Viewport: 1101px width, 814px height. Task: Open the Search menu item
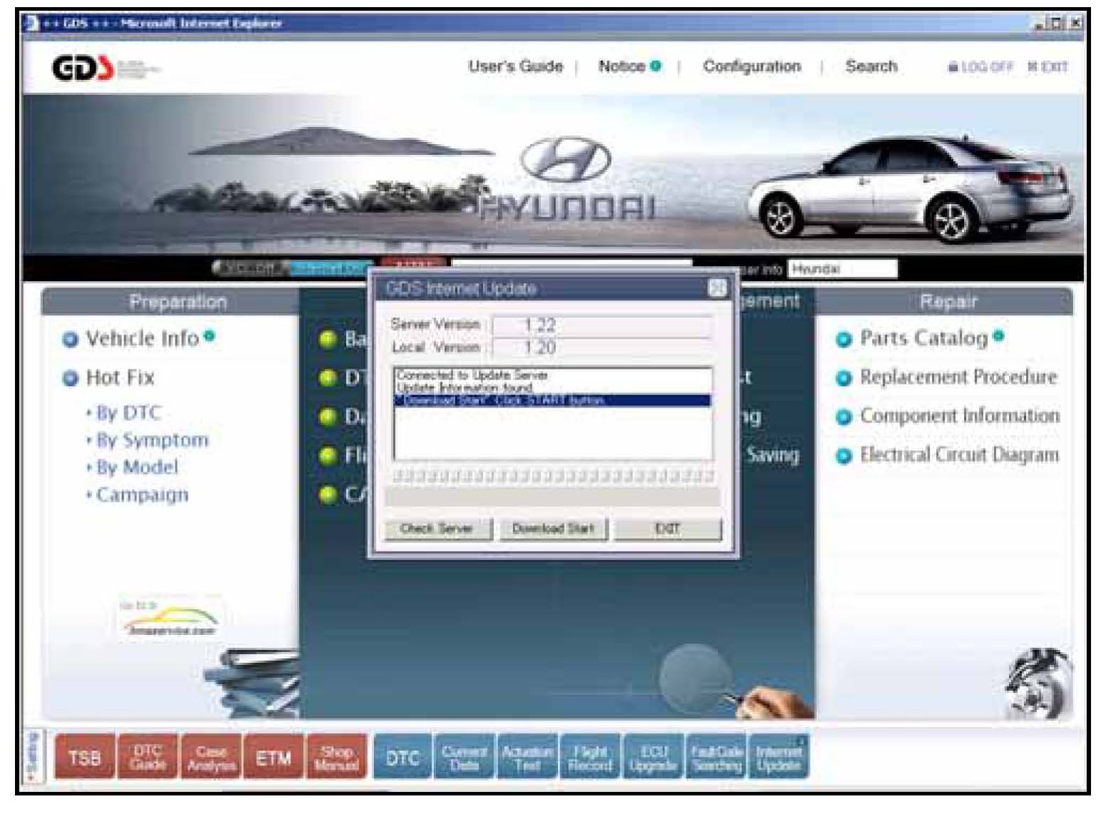pyautogui.click(x=871, y=66)
